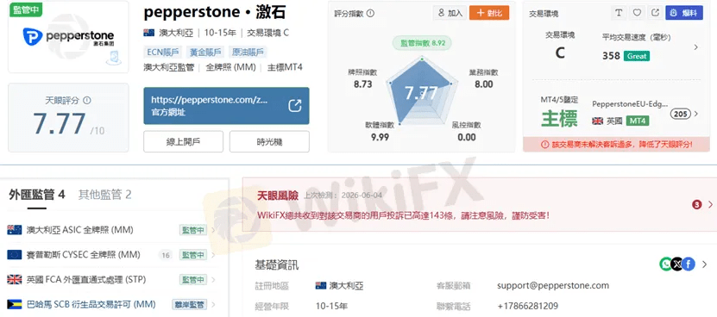Click phone number +17866281209
Image resolution: width=717 pixels, height=317 pixels.
pyautogui.click(x=528, y=306)
